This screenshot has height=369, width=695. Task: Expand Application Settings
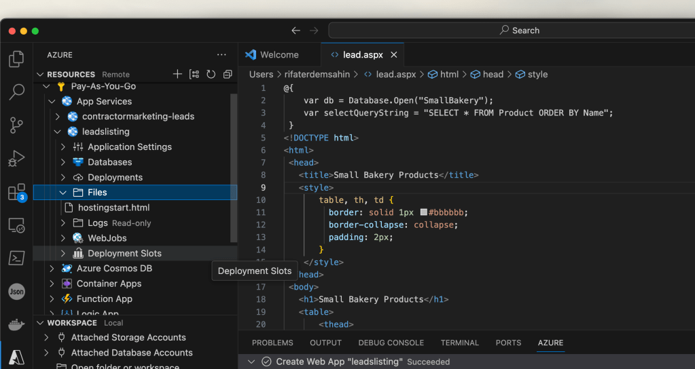(x=63, y=147)
